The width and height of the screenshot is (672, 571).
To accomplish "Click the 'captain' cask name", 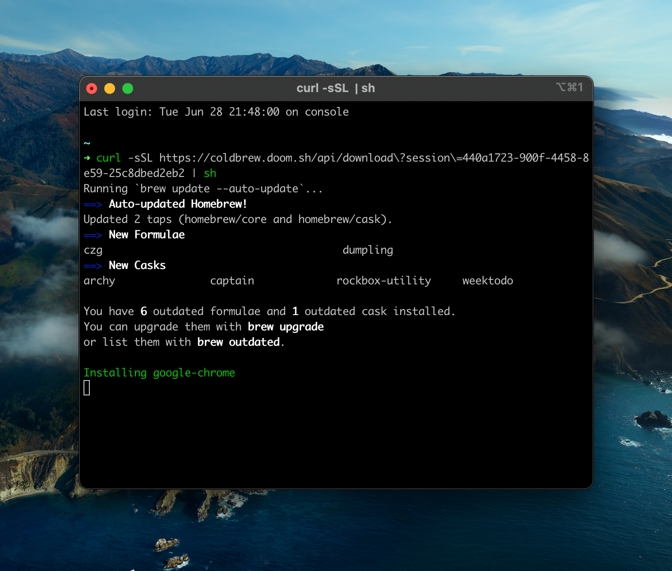I will [x=232, y=281].
